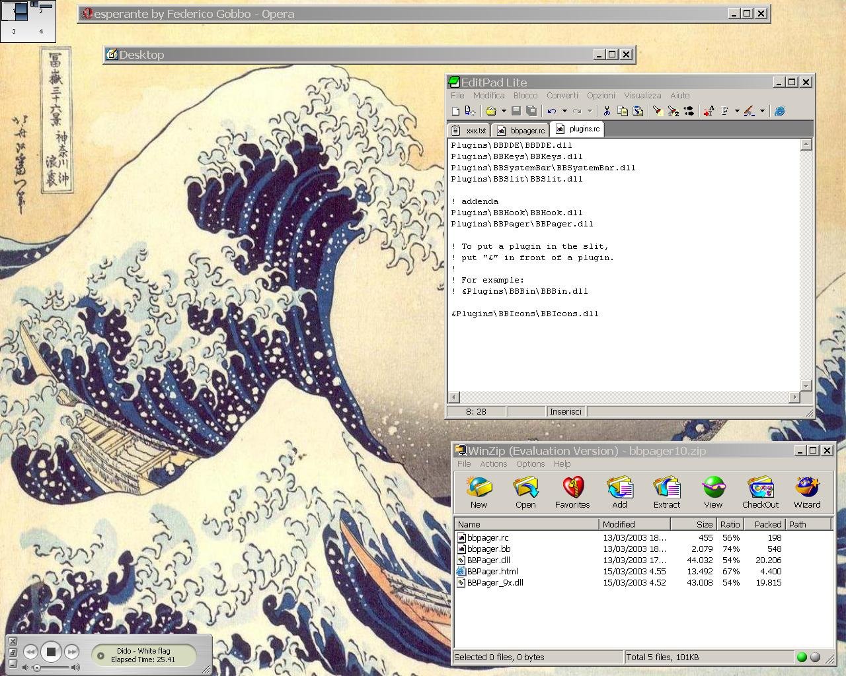Open Undo history dropdown arrow in EditPad
The image size is (846, 676).
point(564,112)
